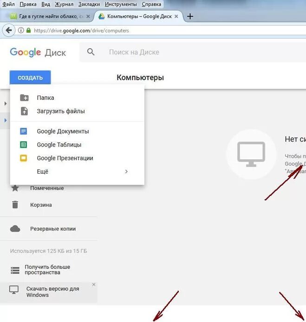306x322 pixels.
Task: Open 'Резервные копии' in the sidebar
Action: [53, 229]
